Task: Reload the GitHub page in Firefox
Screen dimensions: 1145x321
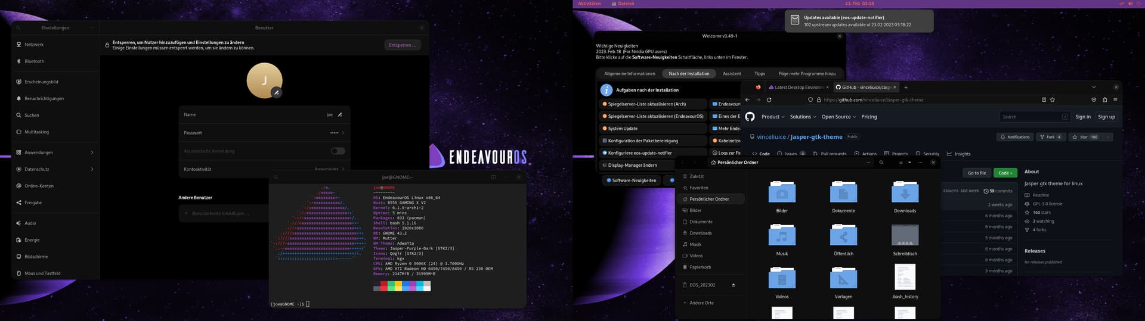Action: 769,100
